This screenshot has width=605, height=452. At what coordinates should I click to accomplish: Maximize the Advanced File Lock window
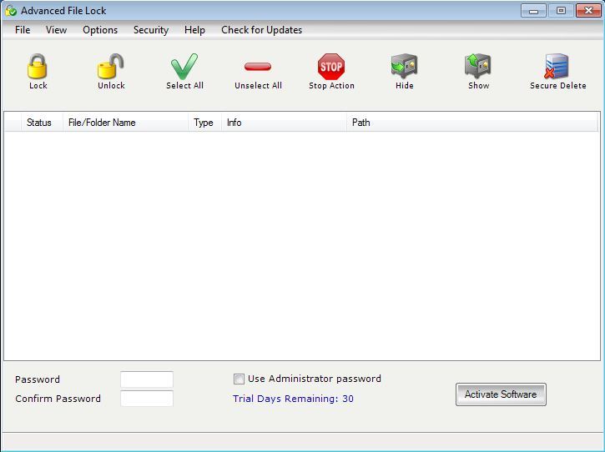click(x=561, y=10)
